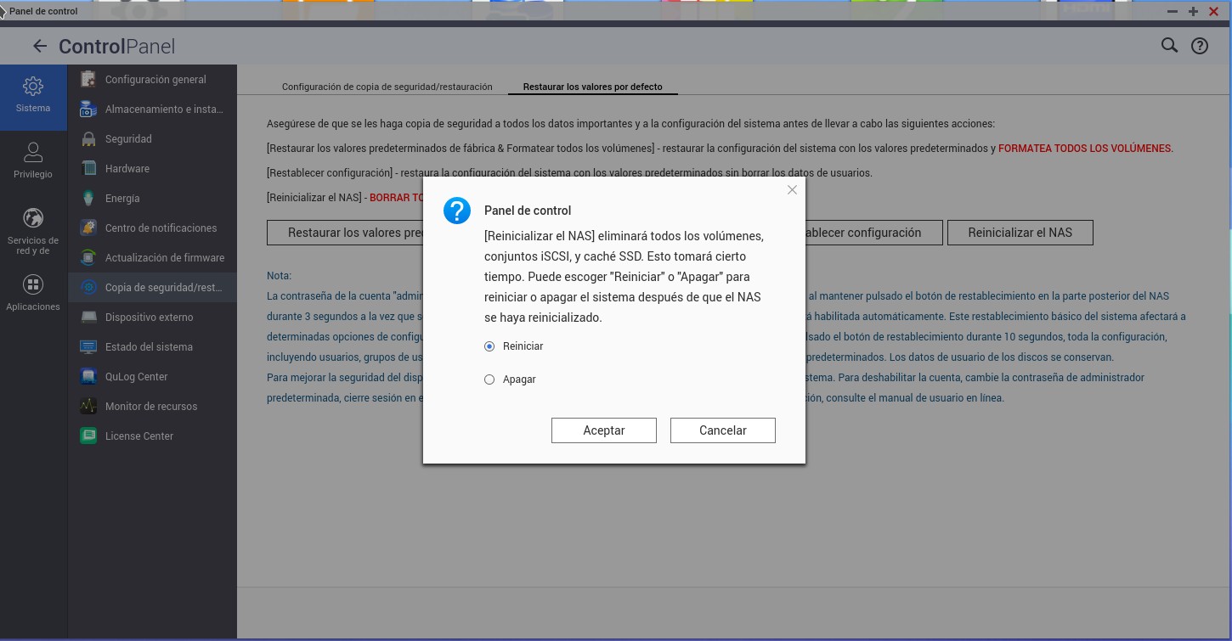Select the Sistema gear icon
Screen dimensions: 1232x641
point(33,87)
